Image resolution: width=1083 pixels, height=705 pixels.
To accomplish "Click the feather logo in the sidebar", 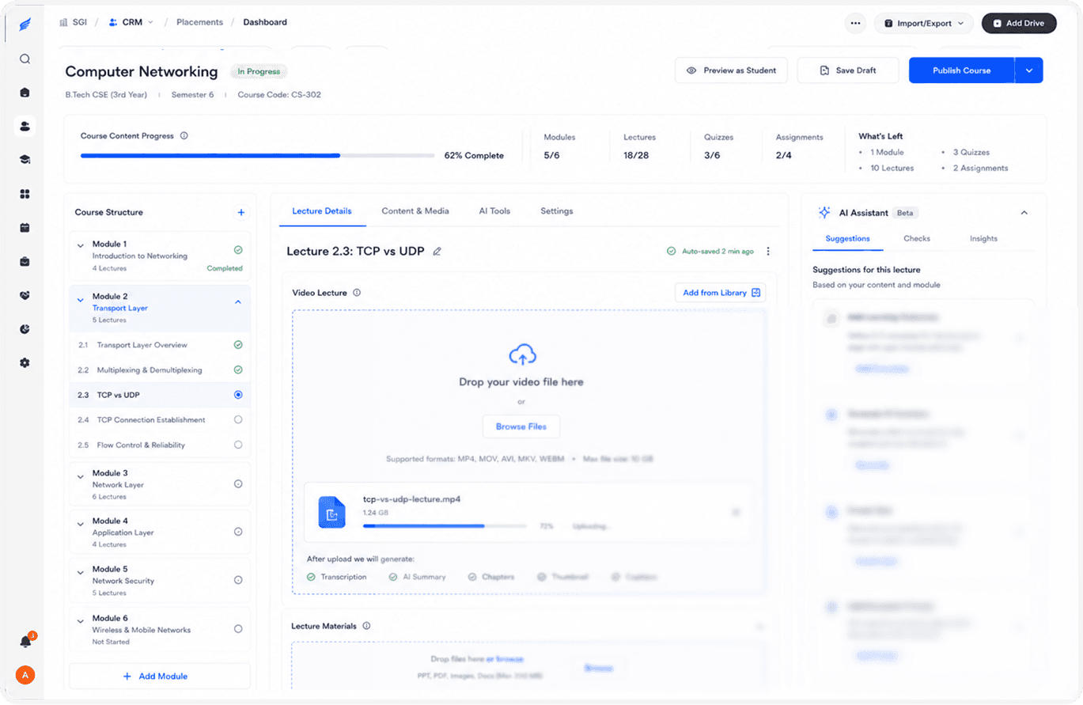I will point(25,24).
